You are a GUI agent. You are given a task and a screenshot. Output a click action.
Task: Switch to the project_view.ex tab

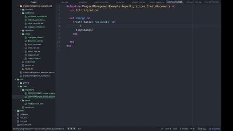click(x=138, y=2)
